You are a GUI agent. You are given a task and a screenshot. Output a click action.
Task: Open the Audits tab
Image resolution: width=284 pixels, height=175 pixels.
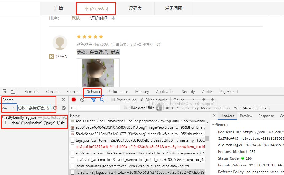click(x=207, y=92)
